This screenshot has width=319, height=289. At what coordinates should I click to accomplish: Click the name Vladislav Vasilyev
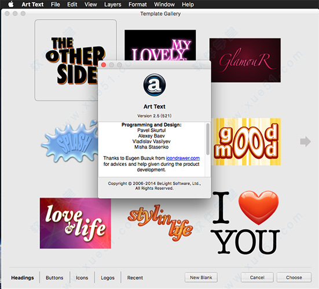[x=151, y=142]
